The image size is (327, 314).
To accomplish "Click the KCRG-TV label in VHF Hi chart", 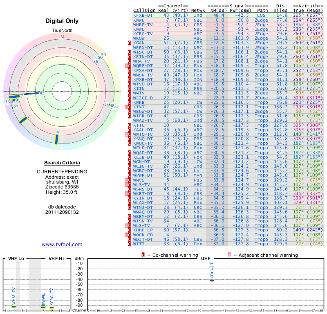I will coord(52,296).
